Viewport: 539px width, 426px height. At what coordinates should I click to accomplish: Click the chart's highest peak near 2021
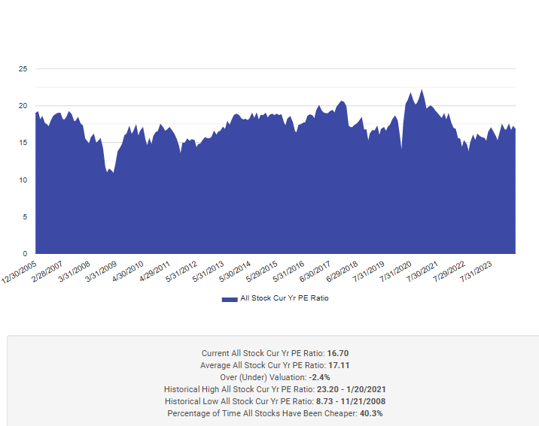[422, 90]
